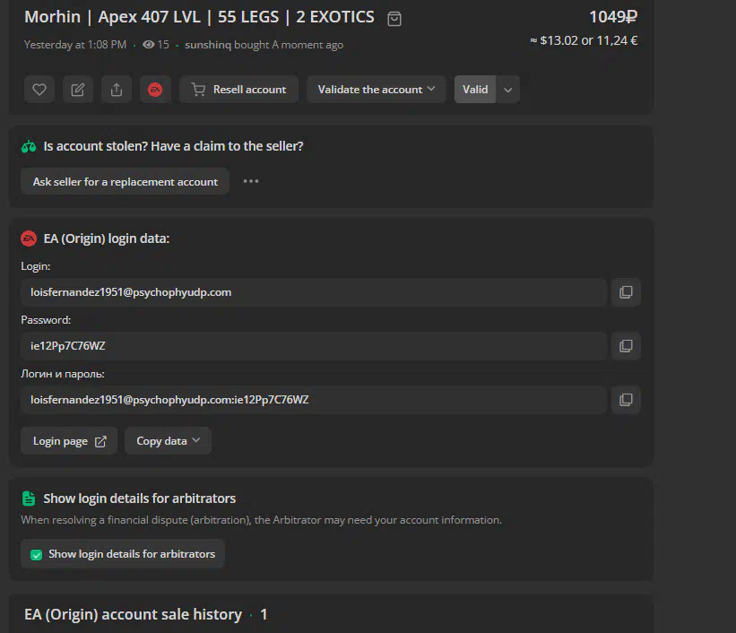Click the shopping bag icon beside title
Viewport: 736px width, 633px height.
click(x=394, y=18)
